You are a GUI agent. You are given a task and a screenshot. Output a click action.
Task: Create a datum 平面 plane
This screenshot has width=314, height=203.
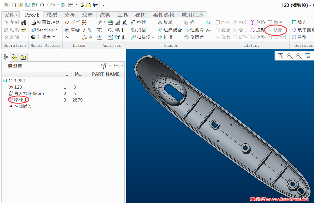(72, 22)
